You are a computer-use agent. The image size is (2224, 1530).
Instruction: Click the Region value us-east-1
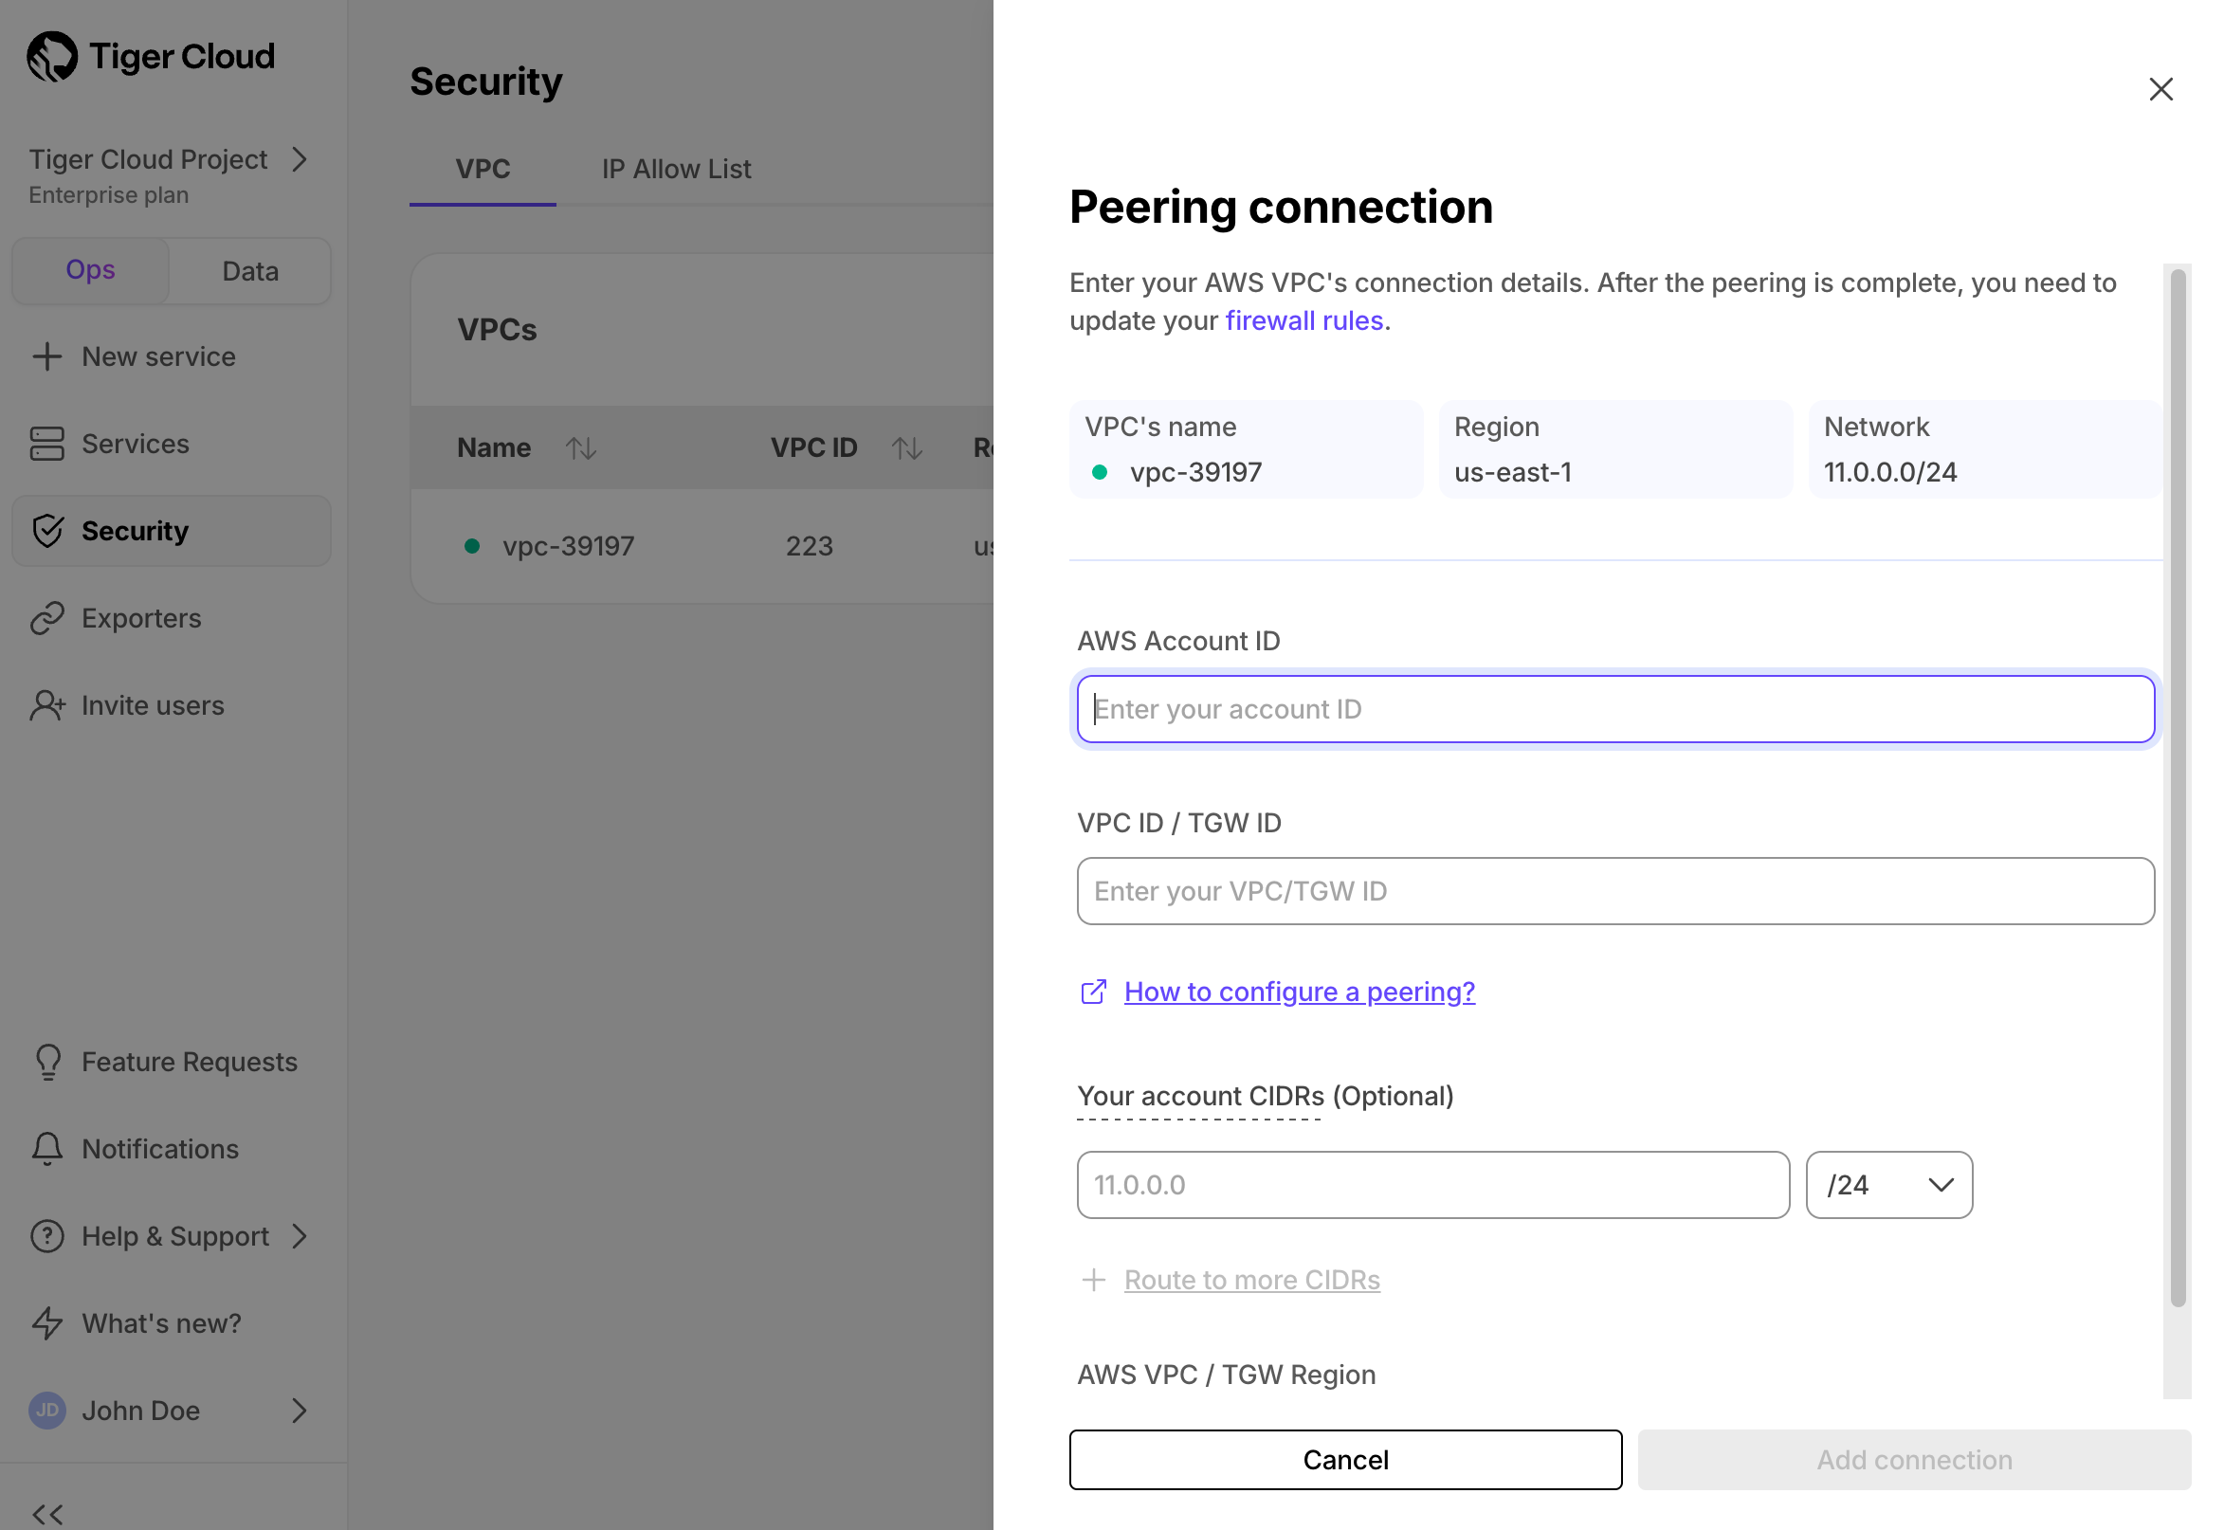pyautogui.click(x=1513, y=473)
